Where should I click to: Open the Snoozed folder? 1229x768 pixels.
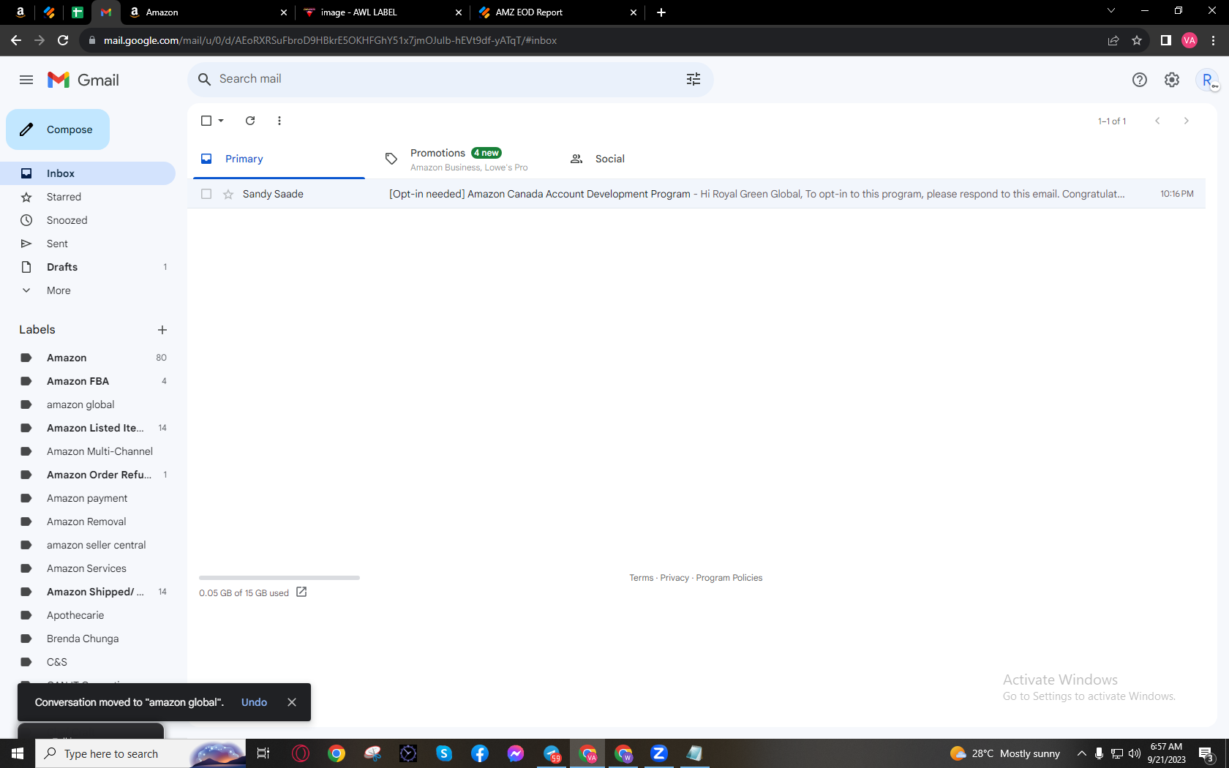88,220
